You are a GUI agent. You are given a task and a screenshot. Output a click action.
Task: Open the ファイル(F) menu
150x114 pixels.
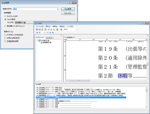point(40,26)
